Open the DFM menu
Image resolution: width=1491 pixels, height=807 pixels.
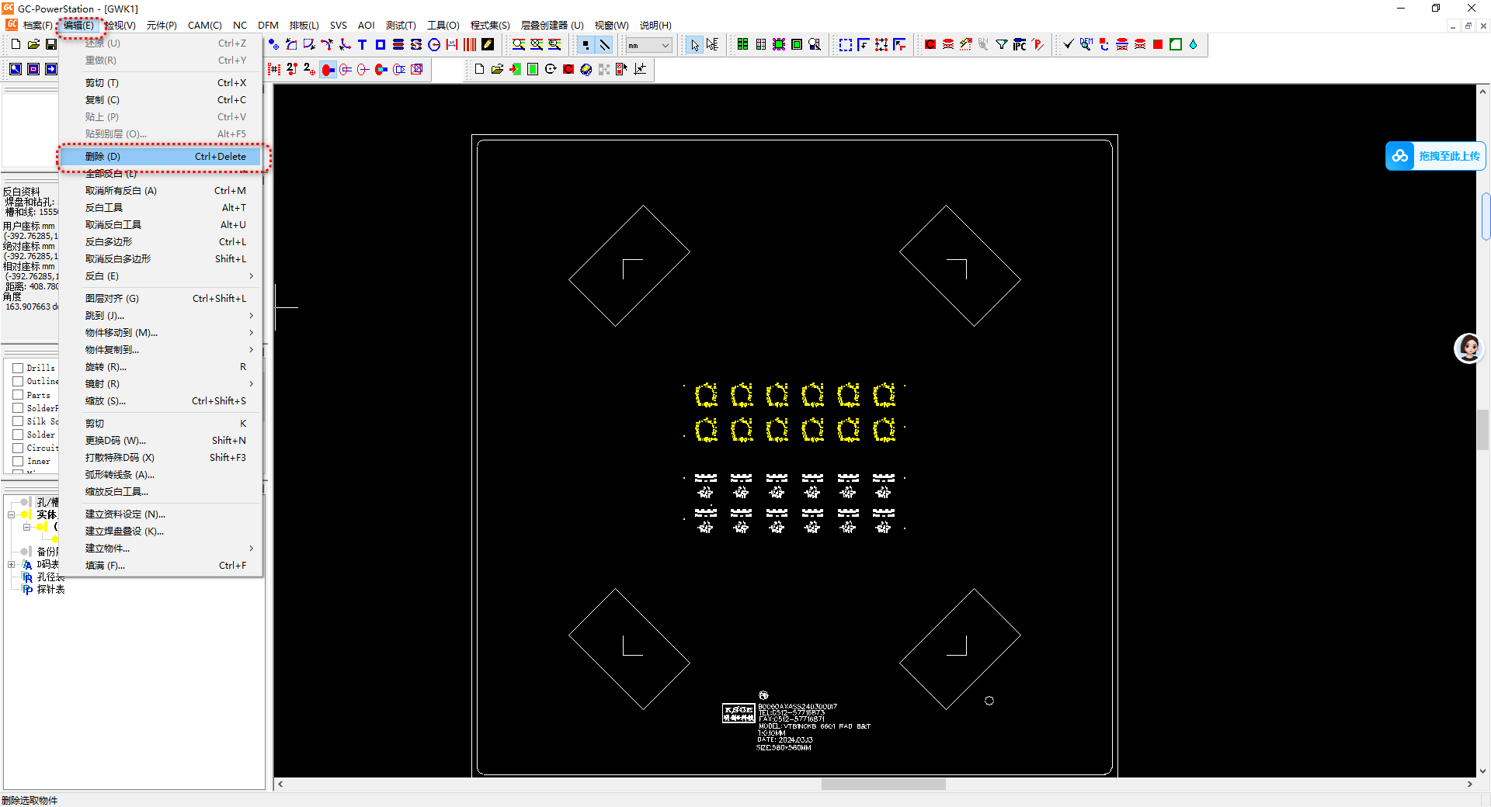click(x=268, y=26)
